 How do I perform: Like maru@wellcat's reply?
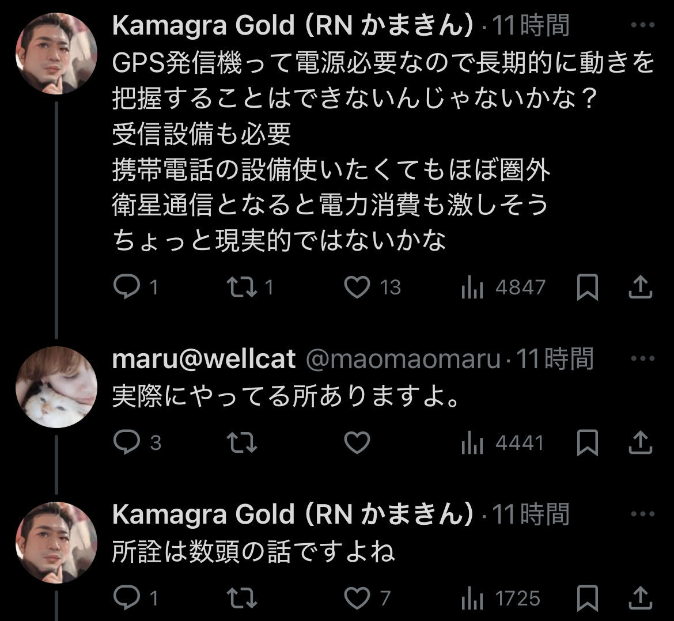pos(357,442)
